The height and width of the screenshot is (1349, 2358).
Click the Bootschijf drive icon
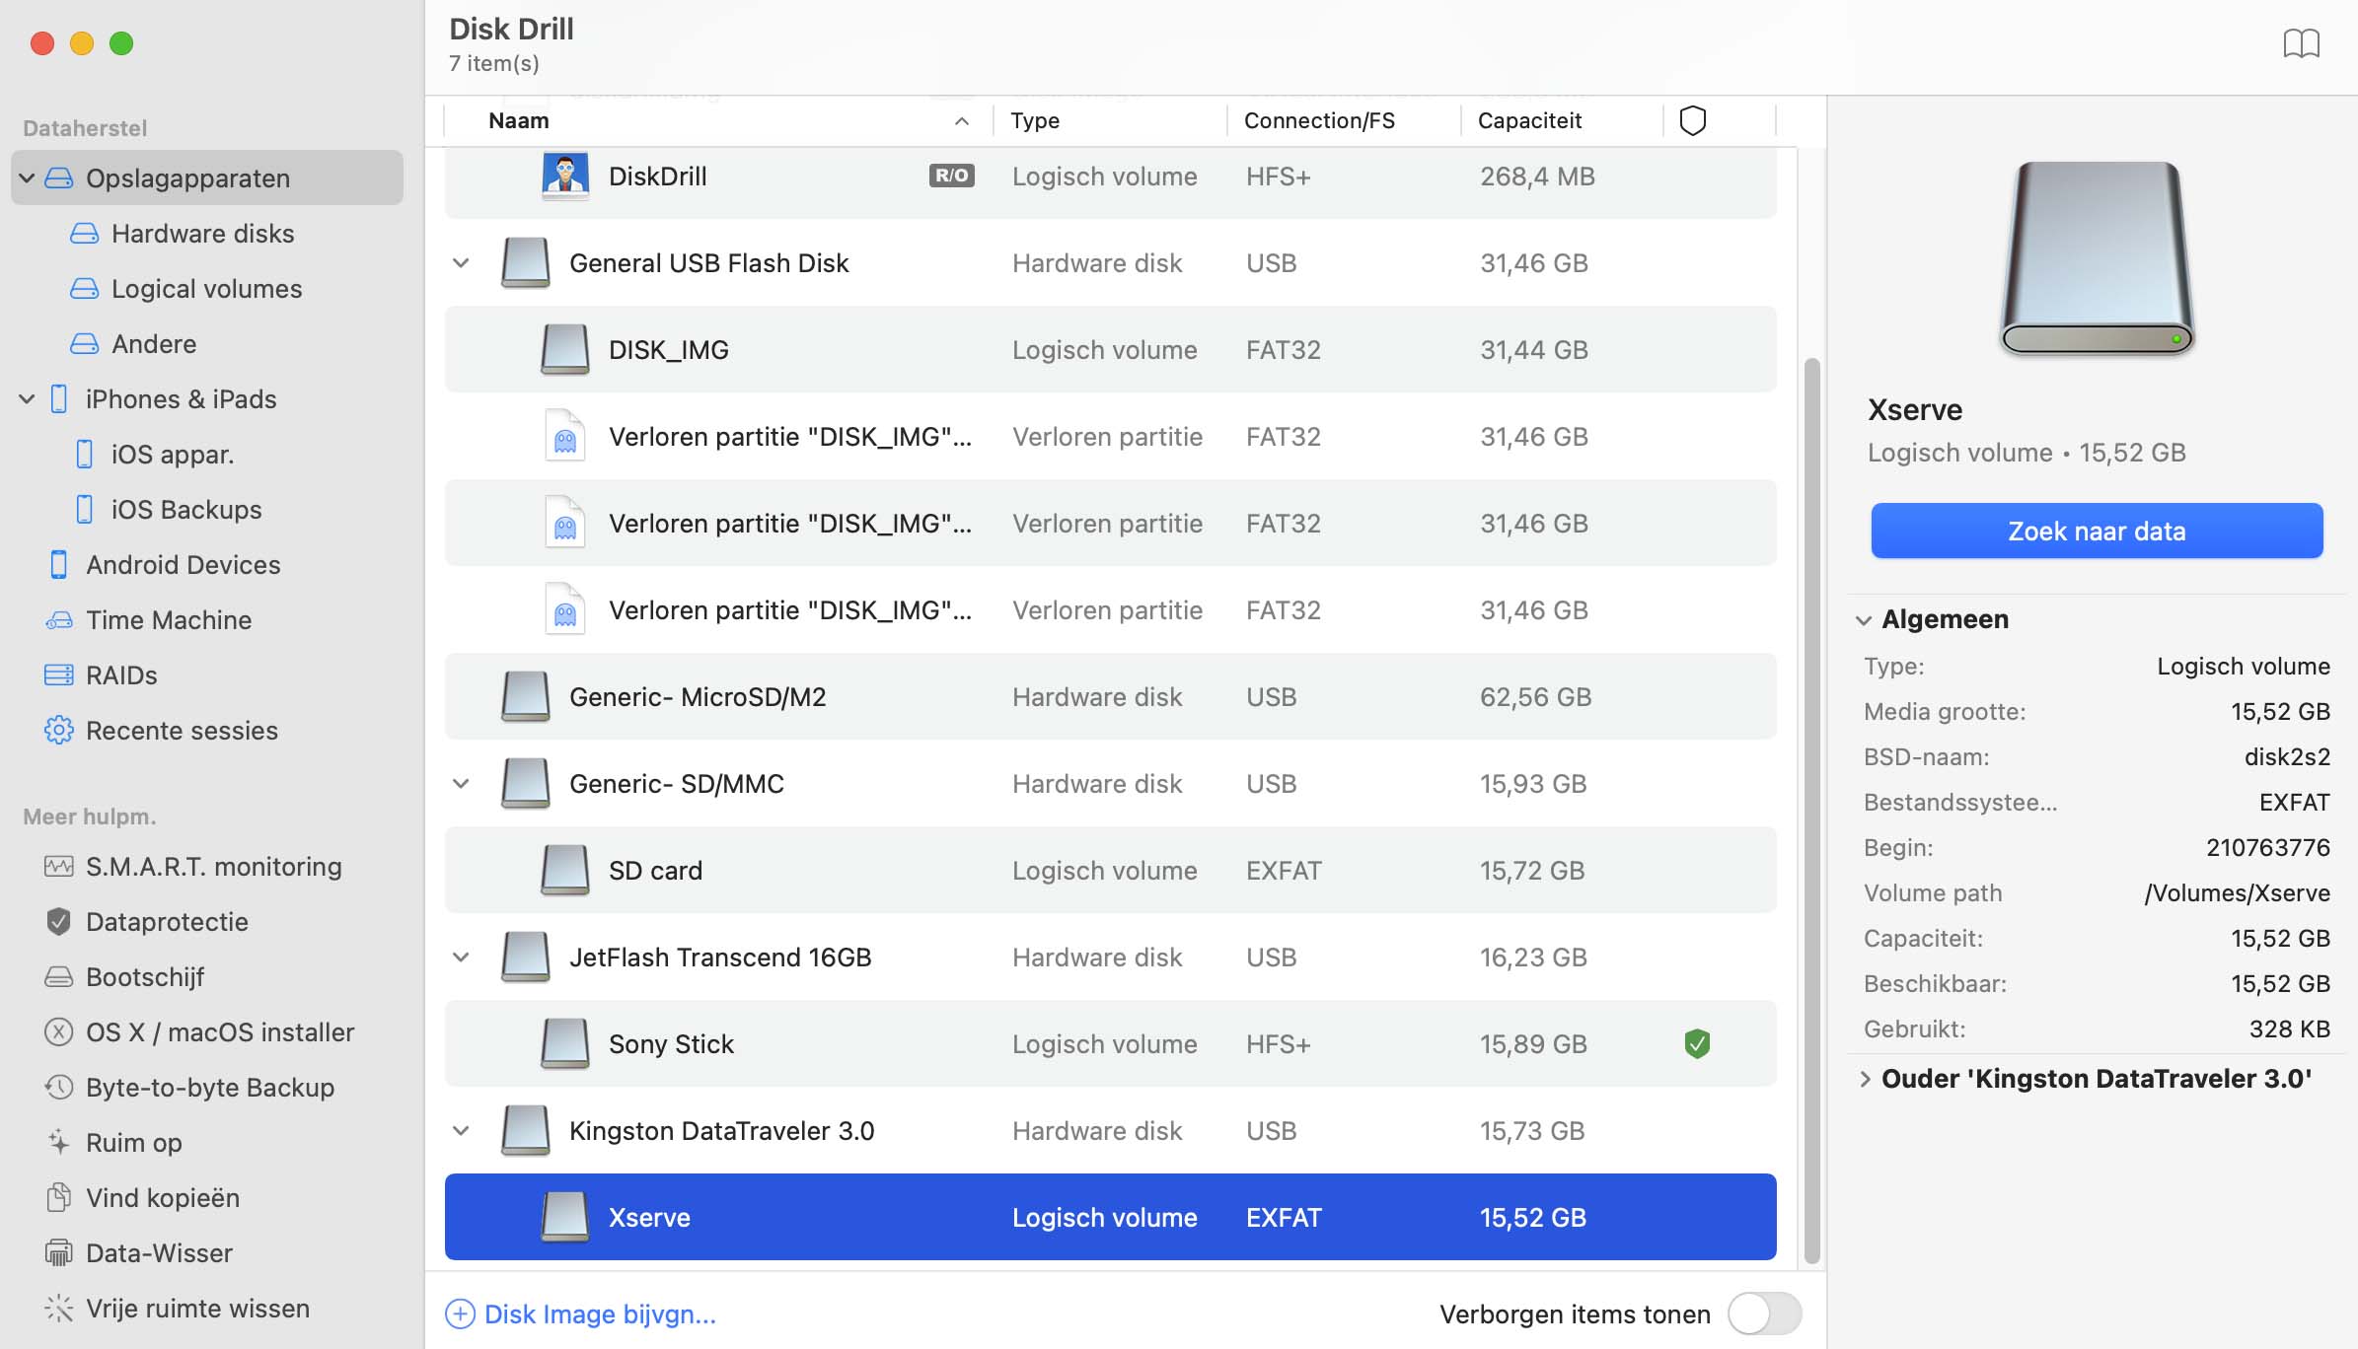click(59, 977)
